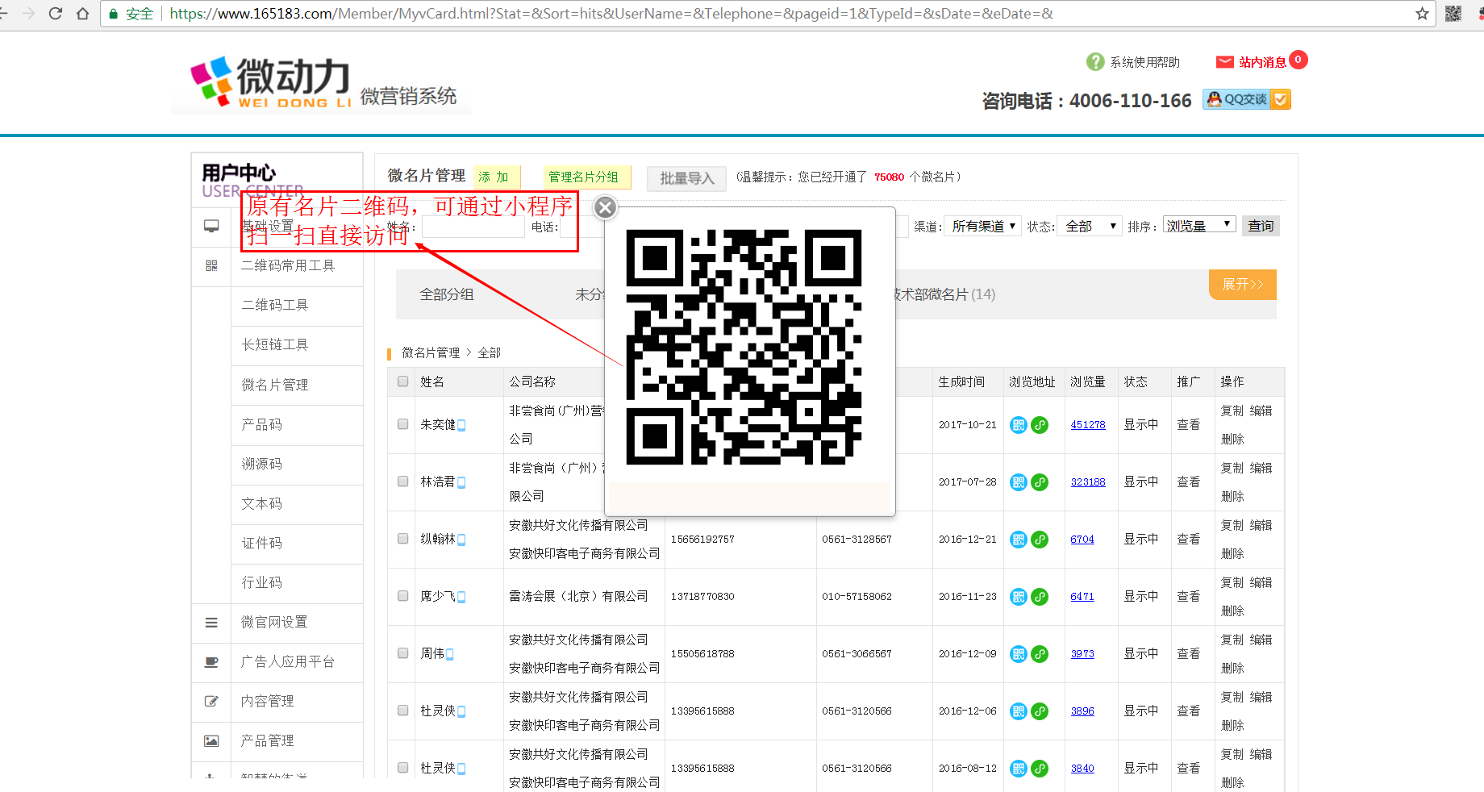The height and width of the screenshot is (792, 1484).
Task: Toggle the select-all checkbox in table header
Action: click(403, 381)
